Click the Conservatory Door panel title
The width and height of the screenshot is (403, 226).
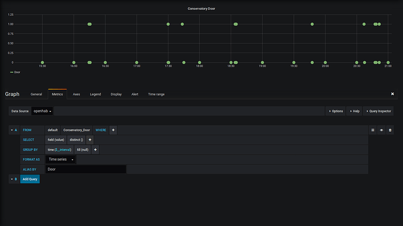[x=201, y=9]
